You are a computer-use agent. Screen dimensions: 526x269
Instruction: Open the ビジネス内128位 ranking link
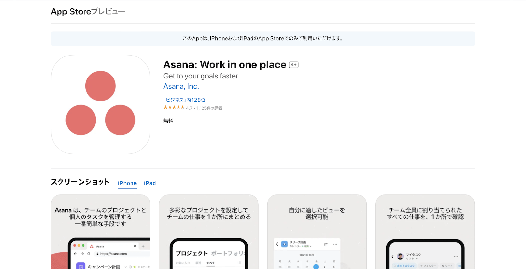tap(184, 100)
